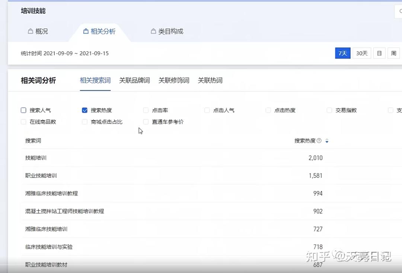Select the 混凝土搅拌站工程师技能培训教程 row
The height and width of the screenshot is (273, 402).
click(x=212, y=211)
